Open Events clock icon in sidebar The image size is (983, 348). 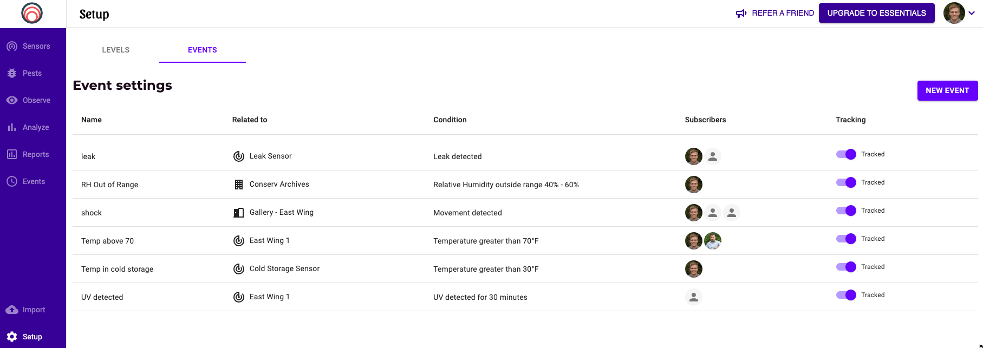tap(12, 181)
